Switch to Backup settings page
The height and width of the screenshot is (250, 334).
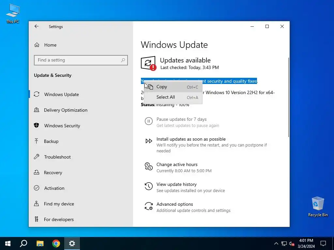point(81,141)
